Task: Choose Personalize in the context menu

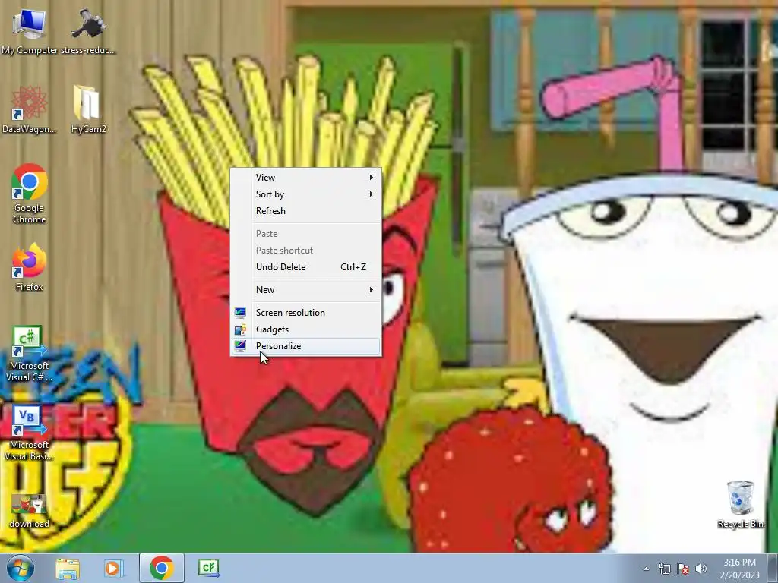Action: (305, 346)
